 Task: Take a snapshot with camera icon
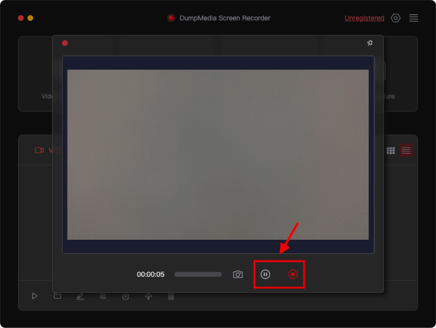click(238, 275)
